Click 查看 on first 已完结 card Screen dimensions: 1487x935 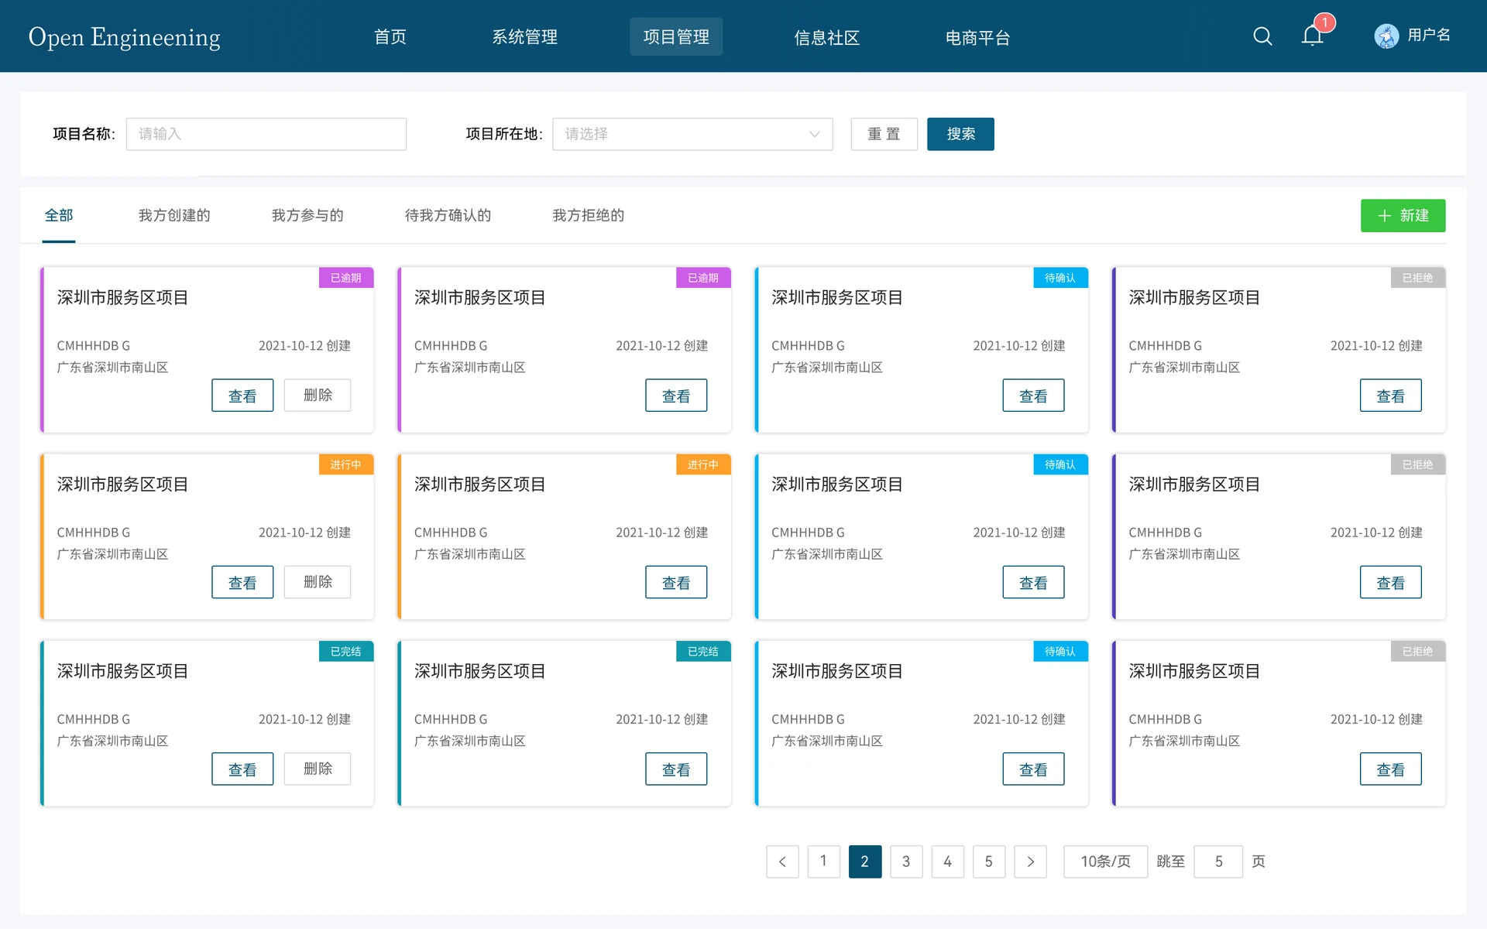pyautogui.click(x=242, y=769)
